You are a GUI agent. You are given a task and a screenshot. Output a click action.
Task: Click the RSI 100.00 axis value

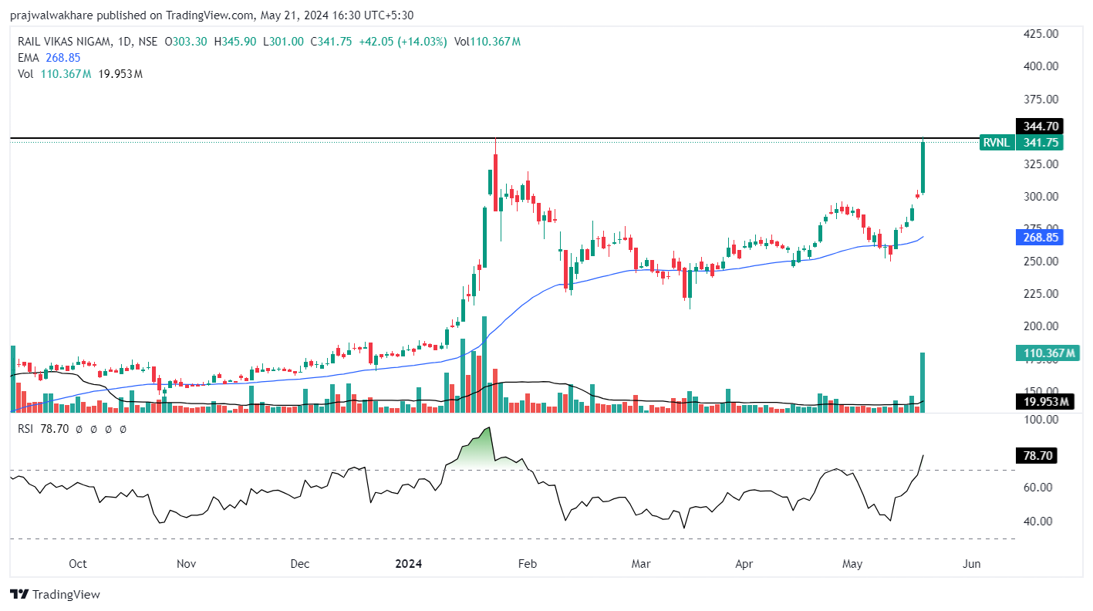(x=1041, y=420)
